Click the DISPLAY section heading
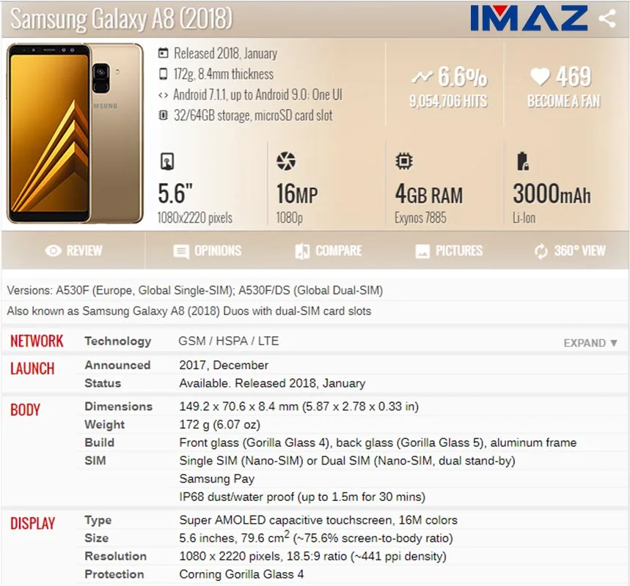 tap(32, 524)
